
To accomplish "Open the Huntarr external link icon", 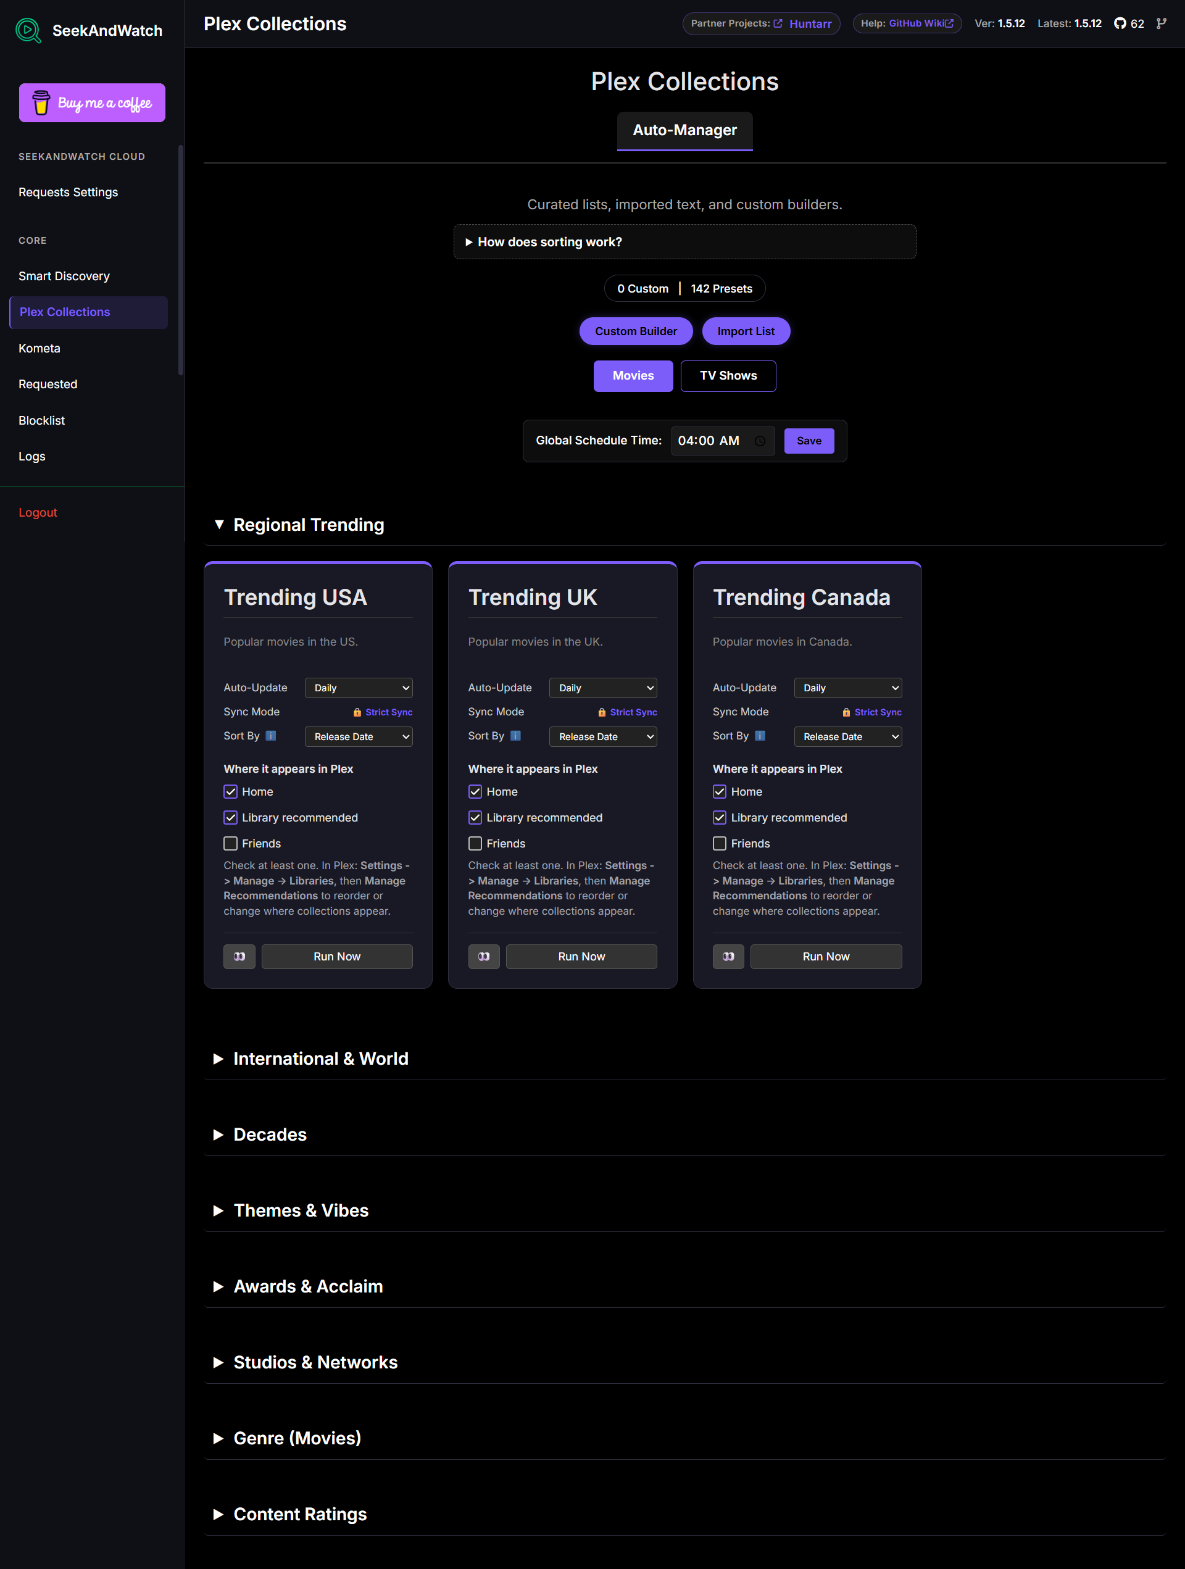I will pyautogui.click(x=778, y=23).
